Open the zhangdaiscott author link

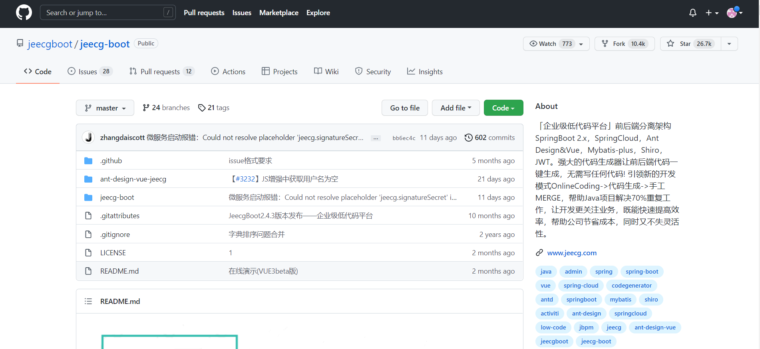point(122,137)
